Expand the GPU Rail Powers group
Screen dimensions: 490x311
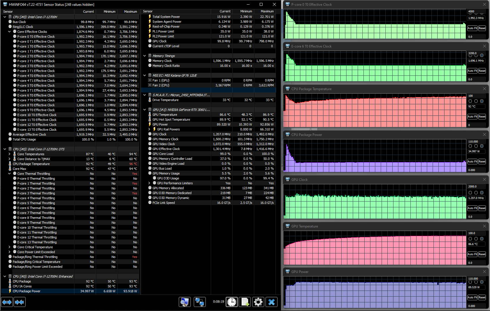point(149,129)
